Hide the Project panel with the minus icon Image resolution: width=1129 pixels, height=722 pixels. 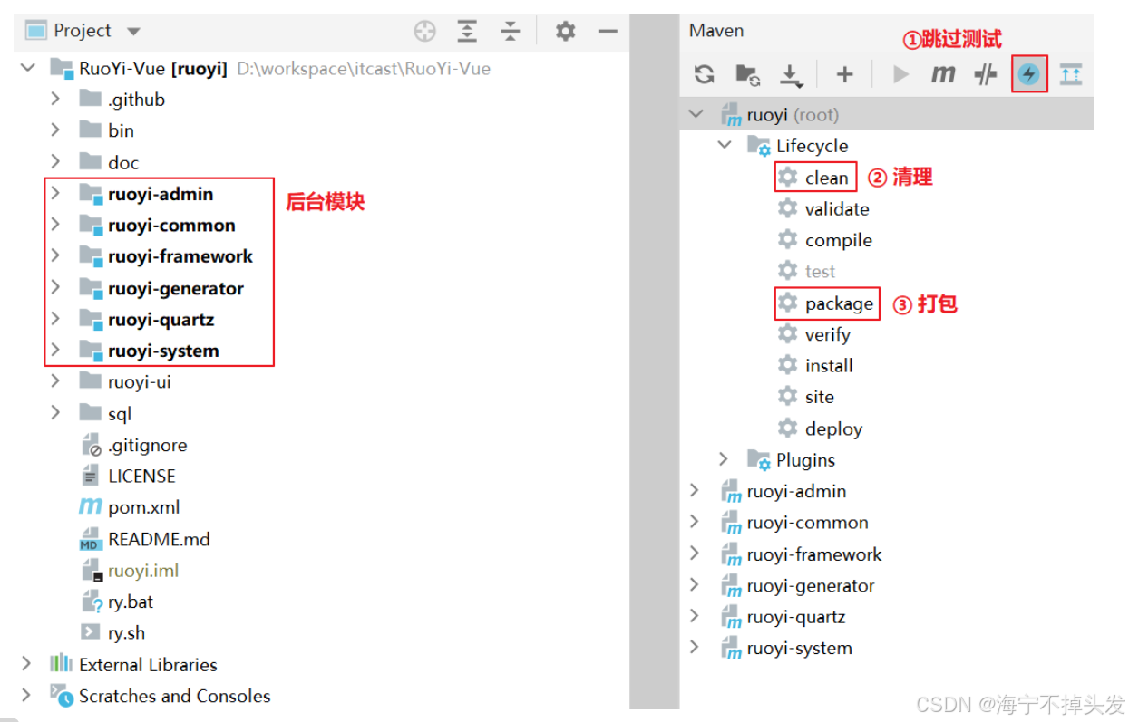(608, 32)
